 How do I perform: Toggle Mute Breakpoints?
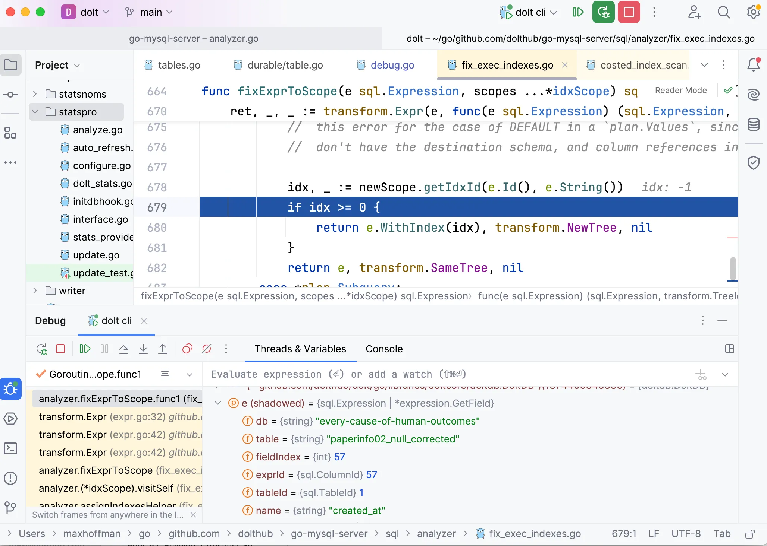point(207,349)
